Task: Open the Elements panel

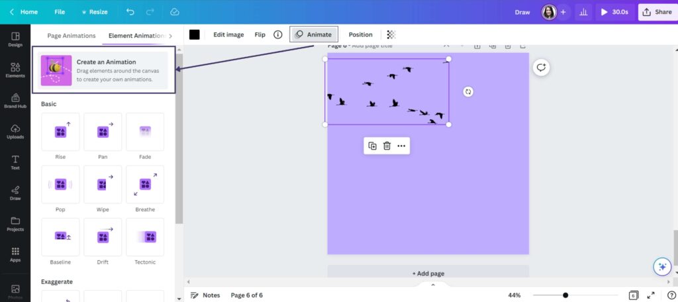Action: click(15, 70)
